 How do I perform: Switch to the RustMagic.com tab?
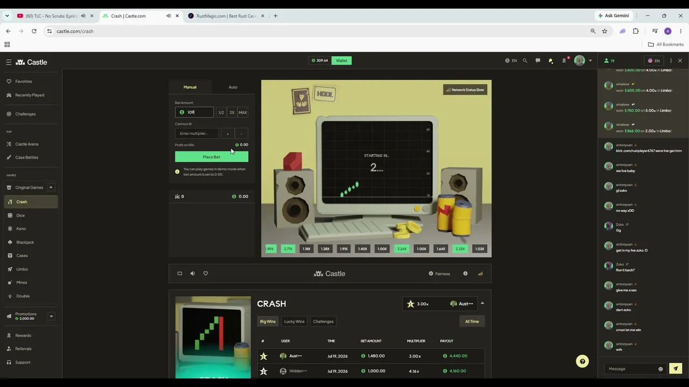tap(226, 16)
